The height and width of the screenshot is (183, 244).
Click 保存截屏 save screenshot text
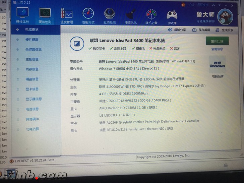pos(204,30)
